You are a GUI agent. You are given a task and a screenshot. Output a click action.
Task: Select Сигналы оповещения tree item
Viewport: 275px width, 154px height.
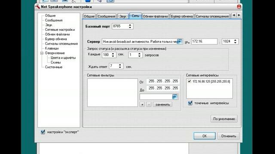pyautogui.click(x=61, y=44)
